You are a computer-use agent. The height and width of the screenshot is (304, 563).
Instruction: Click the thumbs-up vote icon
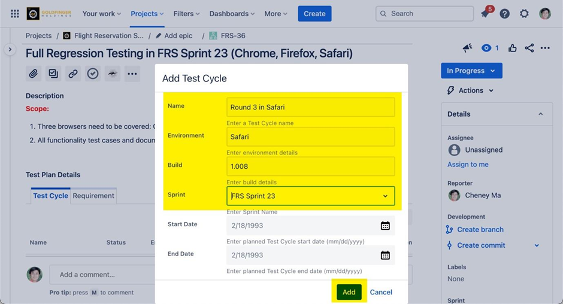click(x=513, y=48)
